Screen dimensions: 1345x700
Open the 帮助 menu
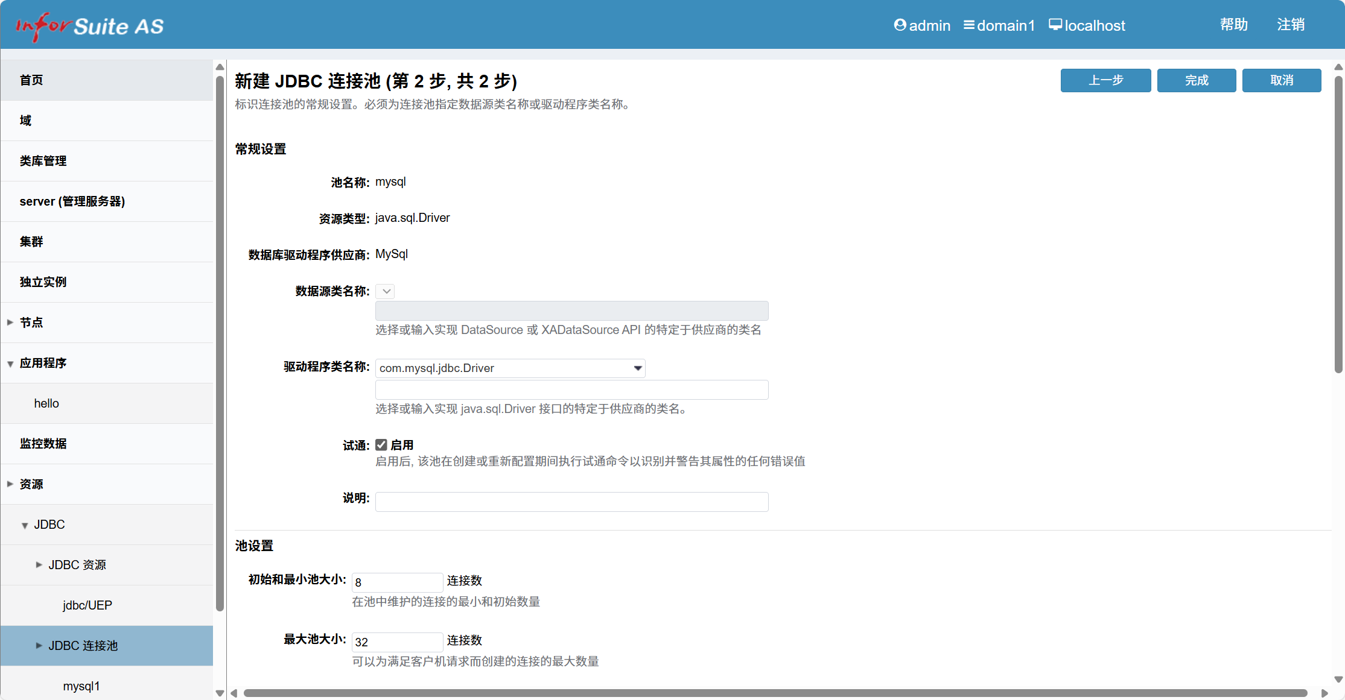coord(1233,24)
